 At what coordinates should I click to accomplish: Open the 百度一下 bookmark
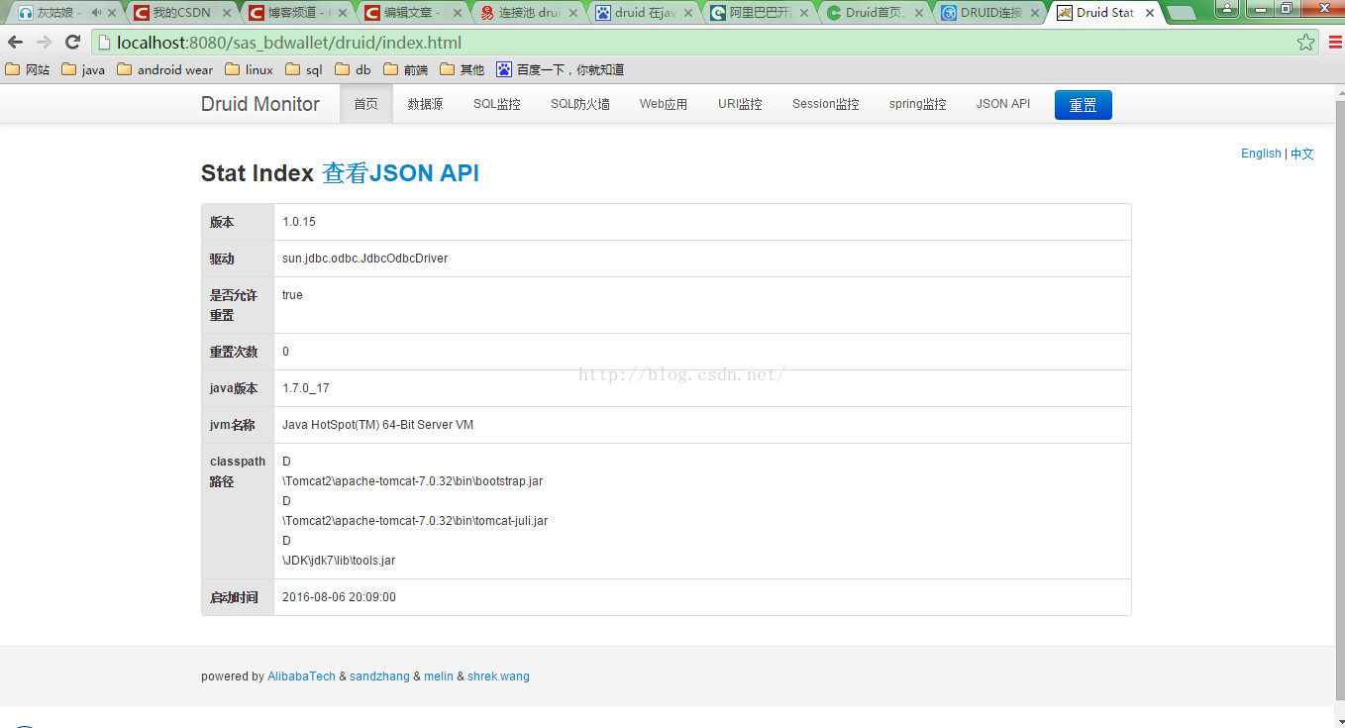[561, 69]
